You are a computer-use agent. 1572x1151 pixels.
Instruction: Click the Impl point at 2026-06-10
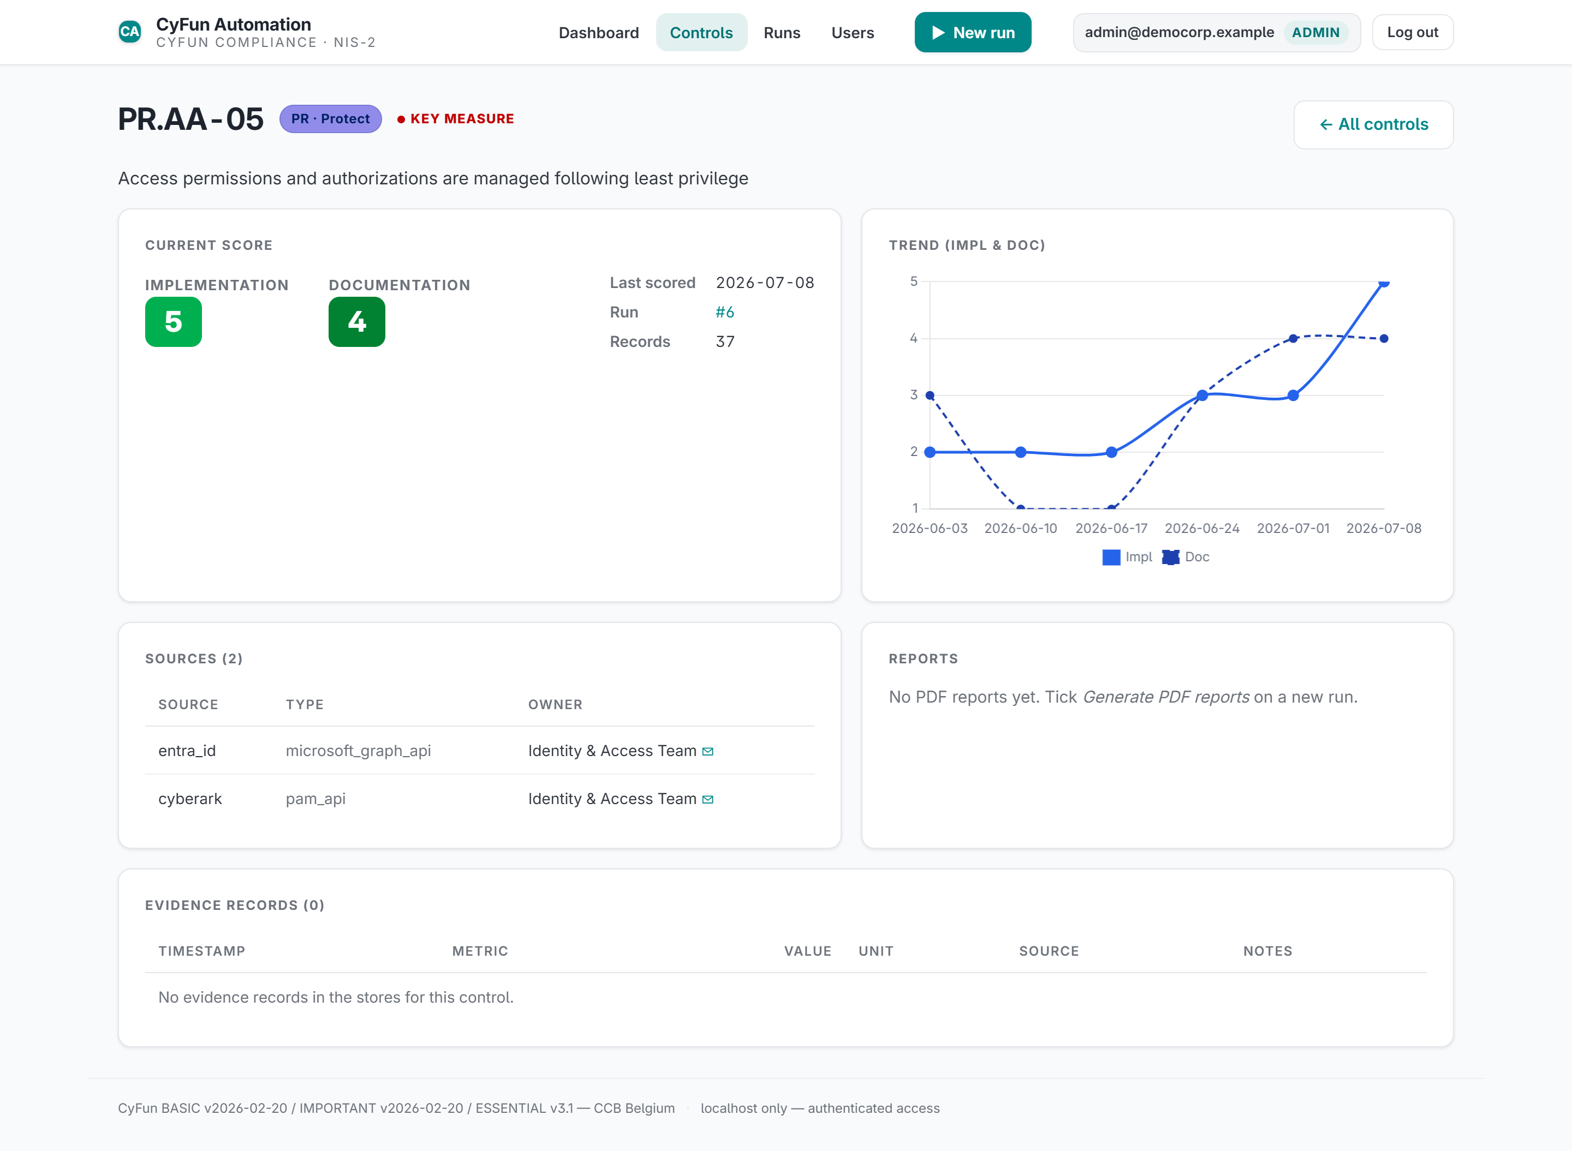coord(1021,452)
